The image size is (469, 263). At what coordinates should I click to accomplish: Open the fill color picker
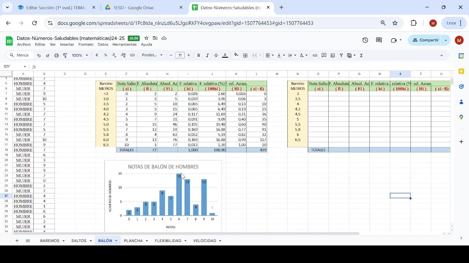click(x=236, y=56)
